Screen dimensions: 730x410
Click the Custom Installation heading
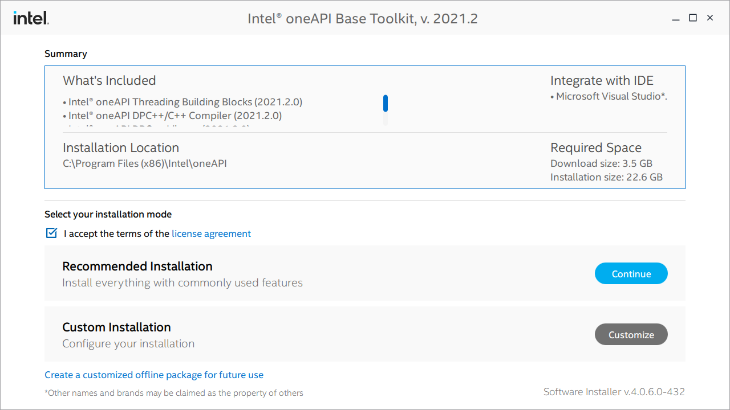(x=117, y=327)
